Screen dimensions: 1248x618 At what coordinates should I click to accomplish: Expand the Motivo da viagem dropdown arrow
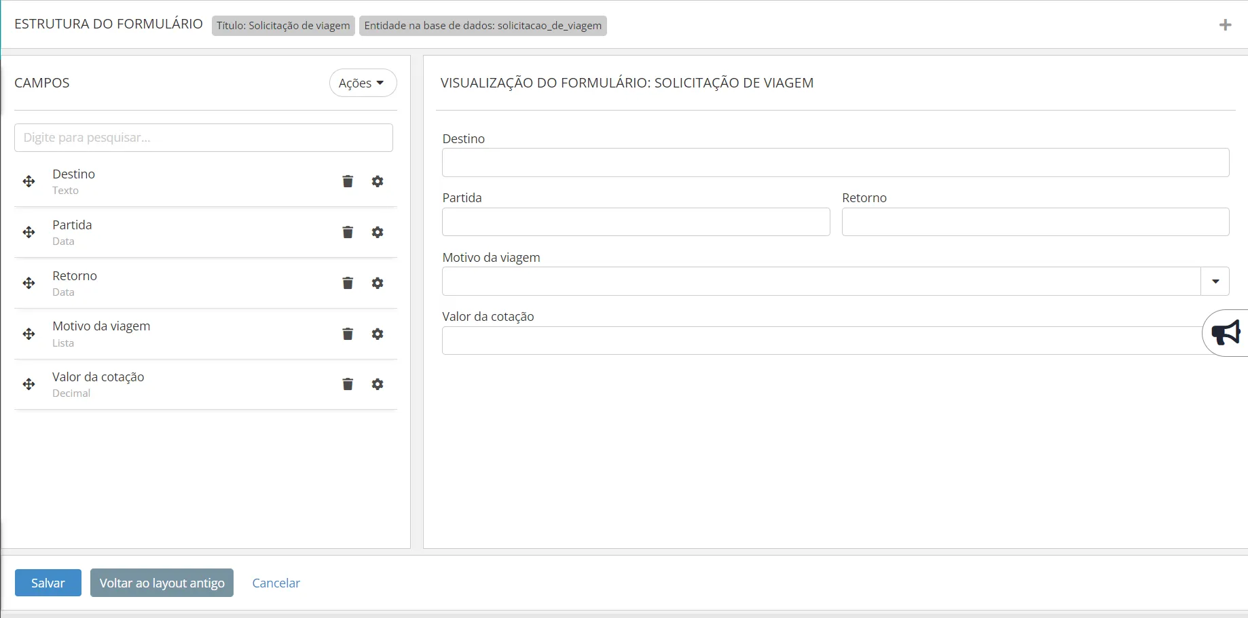1215,281
